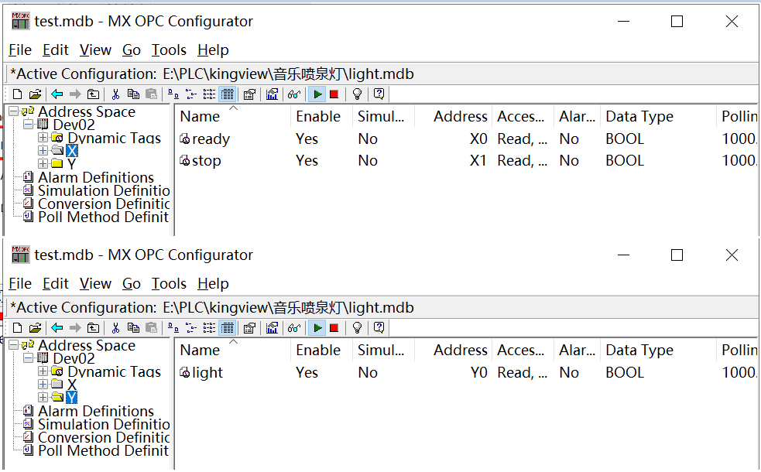
Task: Click Cut scissors icon in lower window toolbar
Action: (115, 328)
